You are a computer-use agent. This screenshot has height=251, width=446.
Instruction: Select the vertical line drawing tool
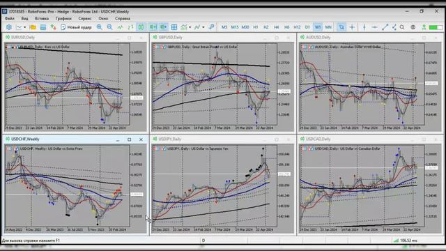point(364,27)
